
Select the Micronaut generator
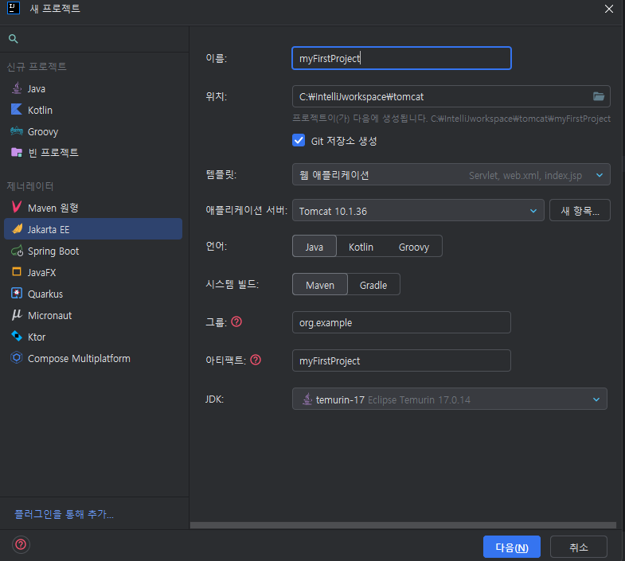tap(93, 315)
